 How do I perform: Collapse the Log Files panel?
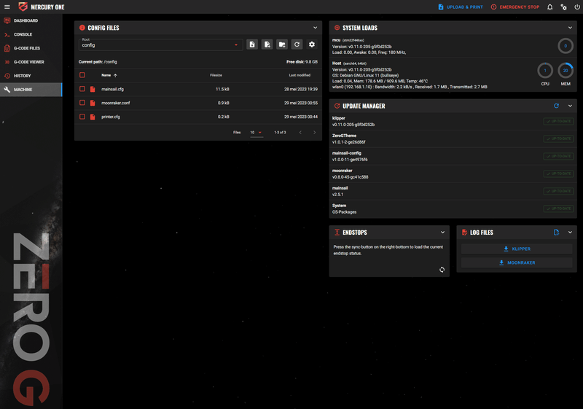tap(570, 233)
